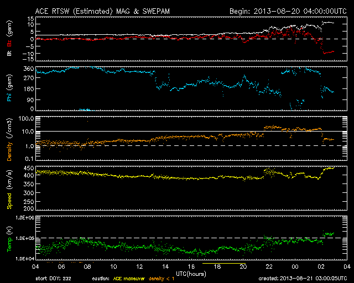The width and height of the screenshot is (354, 283).
Task: Click the '0.1' density tick label
Action: point(29,159)
